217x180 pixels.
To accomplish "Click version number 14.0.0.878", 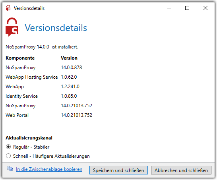I will pyautogui.click(x=72, y=68).
